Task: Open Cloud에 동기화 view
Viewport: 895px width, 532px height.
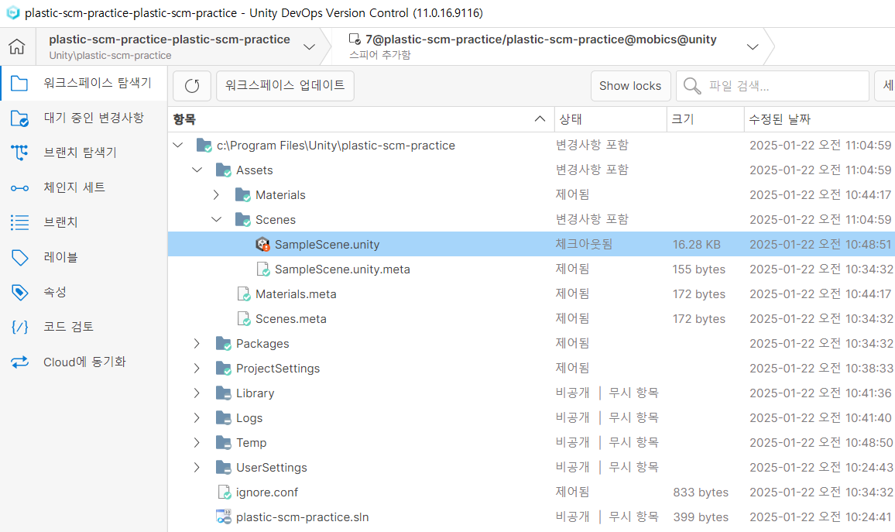Action: (x=84, y=362)
